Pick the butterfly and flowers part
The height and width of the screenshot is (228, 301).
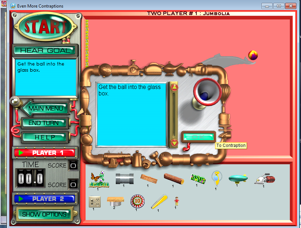98,178
